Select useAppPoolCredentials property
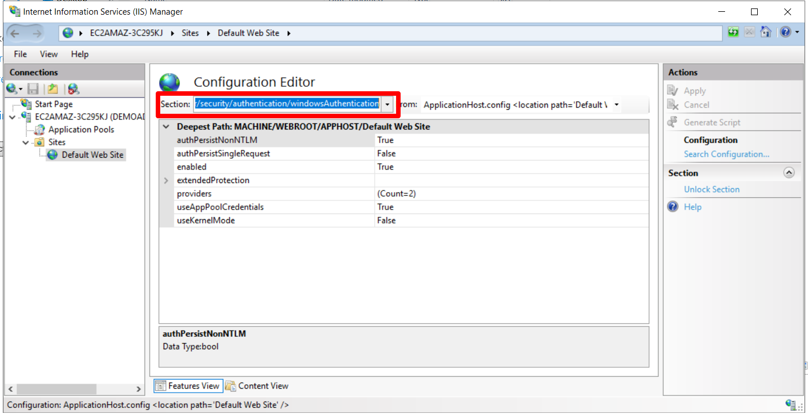 [x=404, y=207]
